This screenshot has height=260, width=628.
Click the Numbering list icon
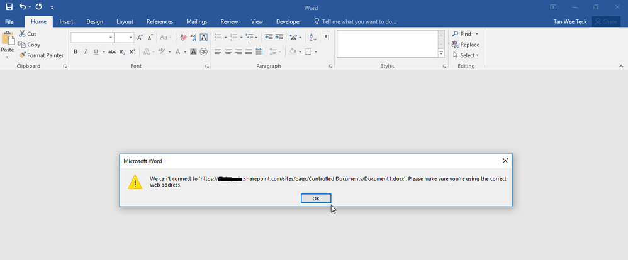(x=234, y=38)
